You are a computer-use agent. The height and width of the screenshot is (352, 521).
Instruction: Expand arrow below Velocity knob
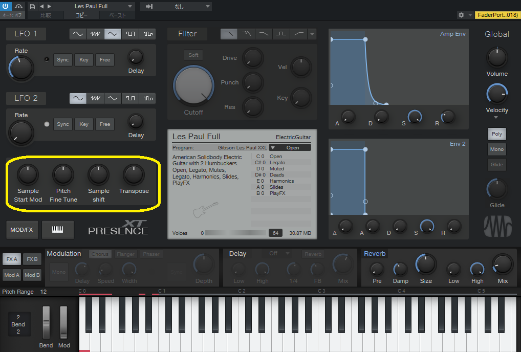pyautogui.click(x=496, y=117)
